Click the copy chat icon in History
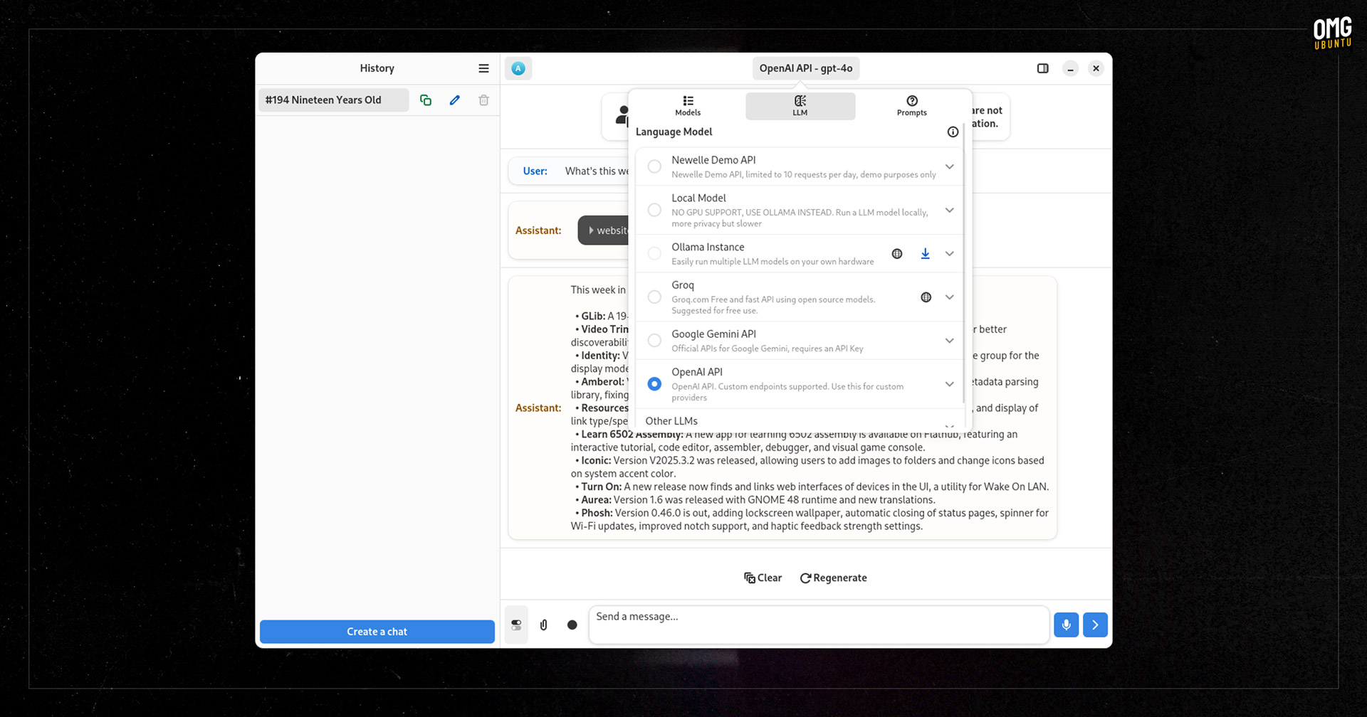 pyautogui.click(x=426, y=100)
